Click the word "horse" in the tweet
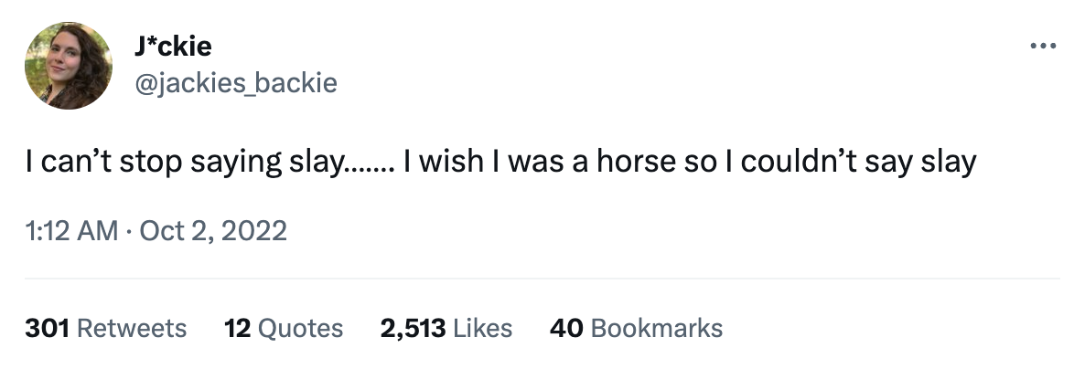Image resolution: width=1085 pixels, height=369 pixels. (x=636, y=163)
